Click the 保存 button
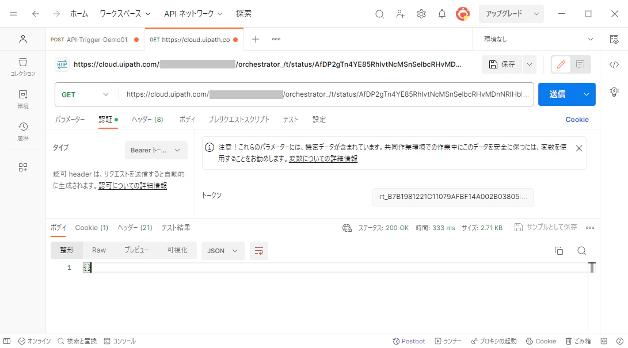 [x=503, y=64]
